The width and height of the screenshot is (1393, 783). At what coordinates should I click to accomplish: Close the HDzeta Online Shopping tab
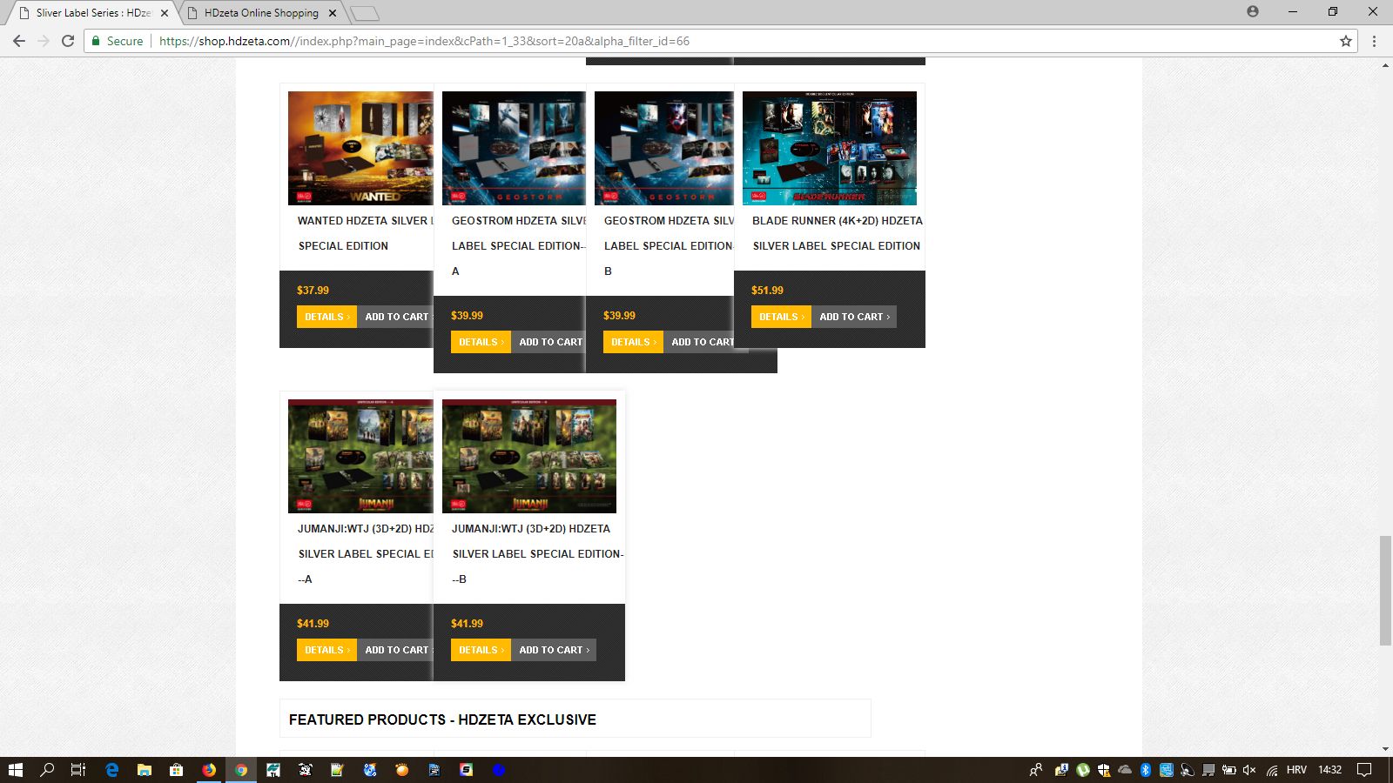point(333,13)
